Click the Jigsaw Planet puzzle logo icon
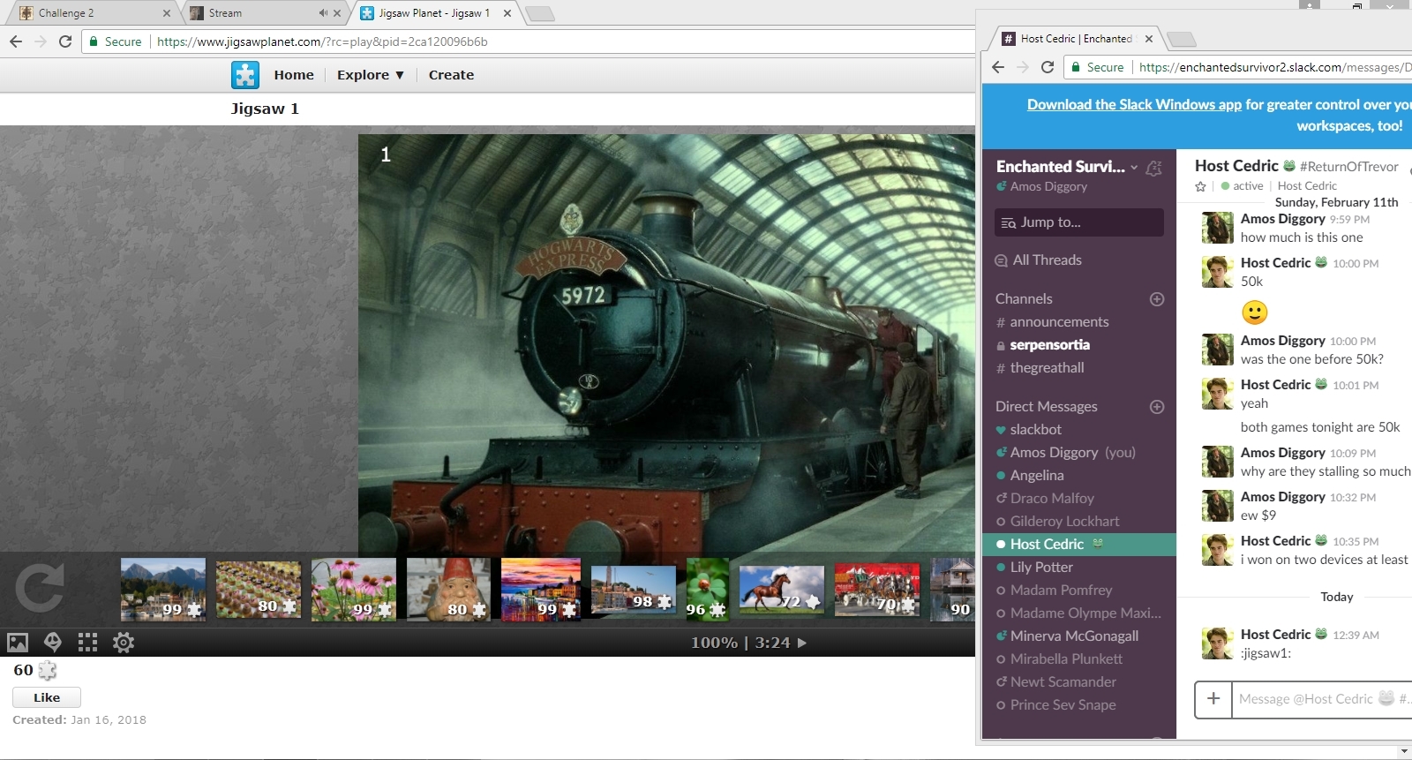Viewport: 1412px width, 760px height. 245,75
